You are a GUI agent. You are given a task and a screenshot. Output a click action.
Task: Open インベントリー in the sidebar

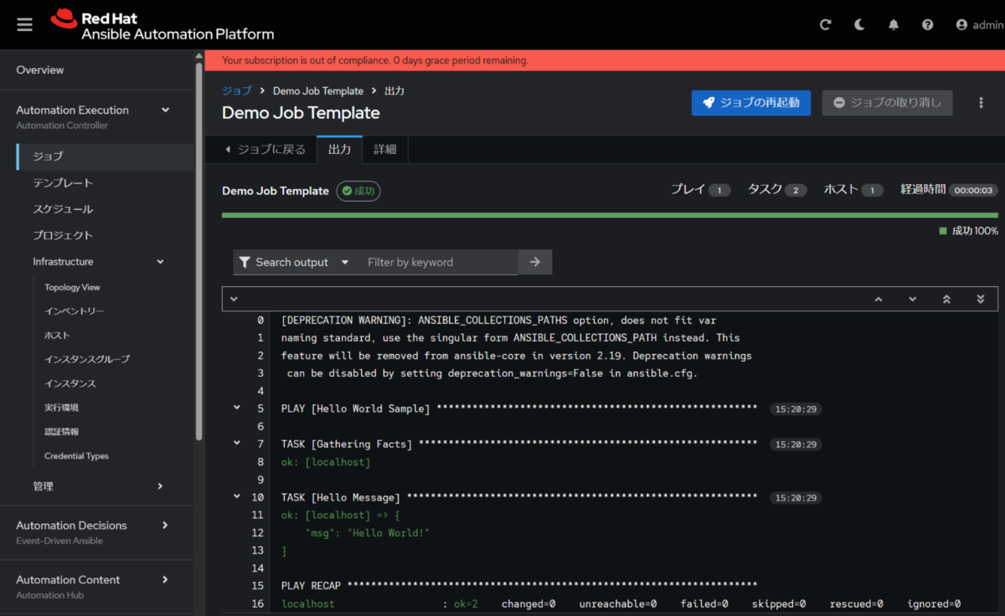[75, 311]
